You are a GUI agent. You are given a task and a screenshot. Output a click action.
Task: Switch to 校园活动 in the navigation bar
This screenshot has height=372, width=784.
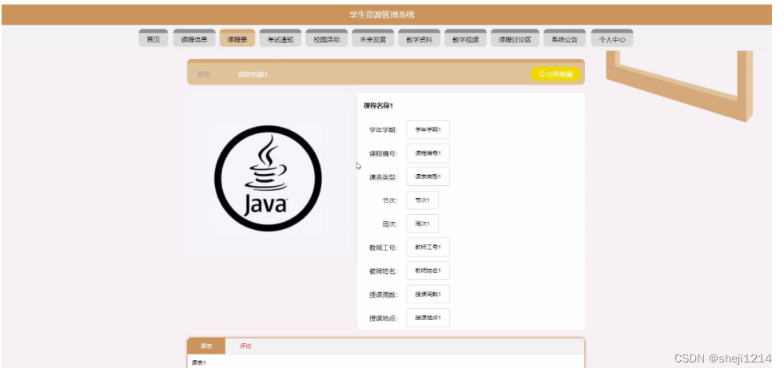tap(327, 39)
